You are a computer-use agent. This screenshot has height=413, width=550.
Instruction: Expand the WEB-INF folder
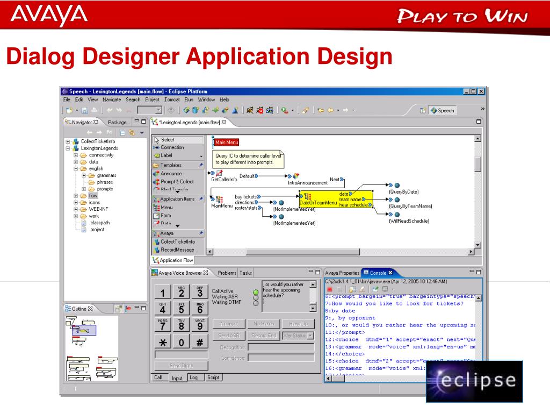point(76,209)
